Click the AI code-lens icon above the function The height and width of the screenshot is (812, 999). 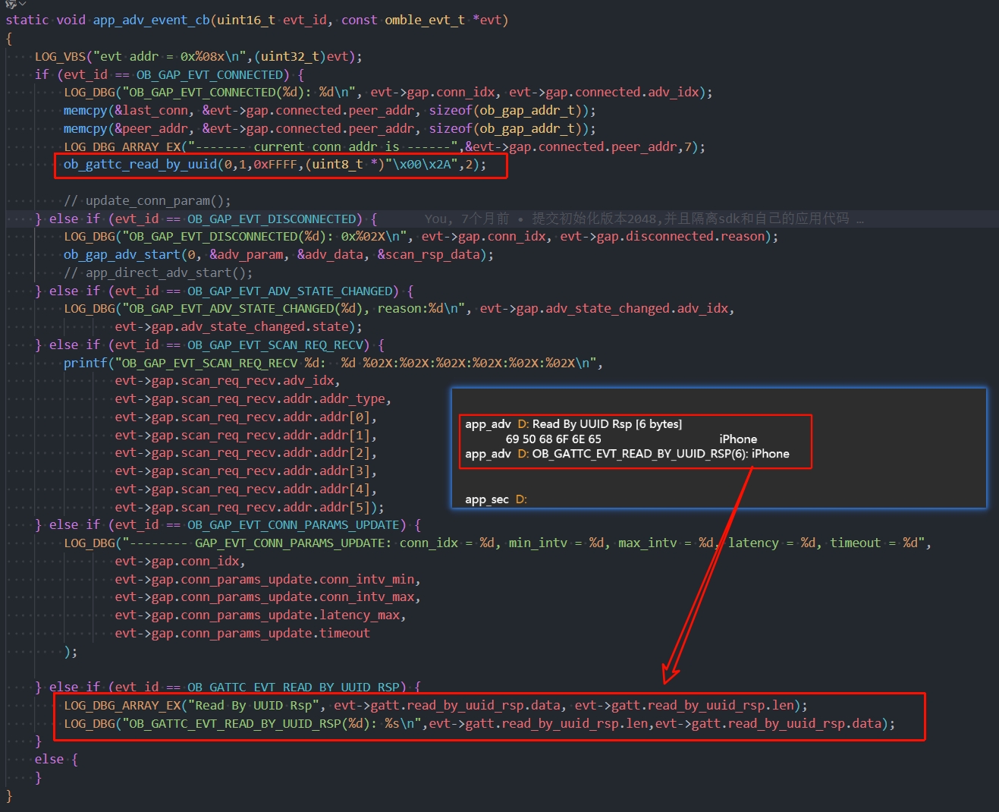(x=10, y=4)
